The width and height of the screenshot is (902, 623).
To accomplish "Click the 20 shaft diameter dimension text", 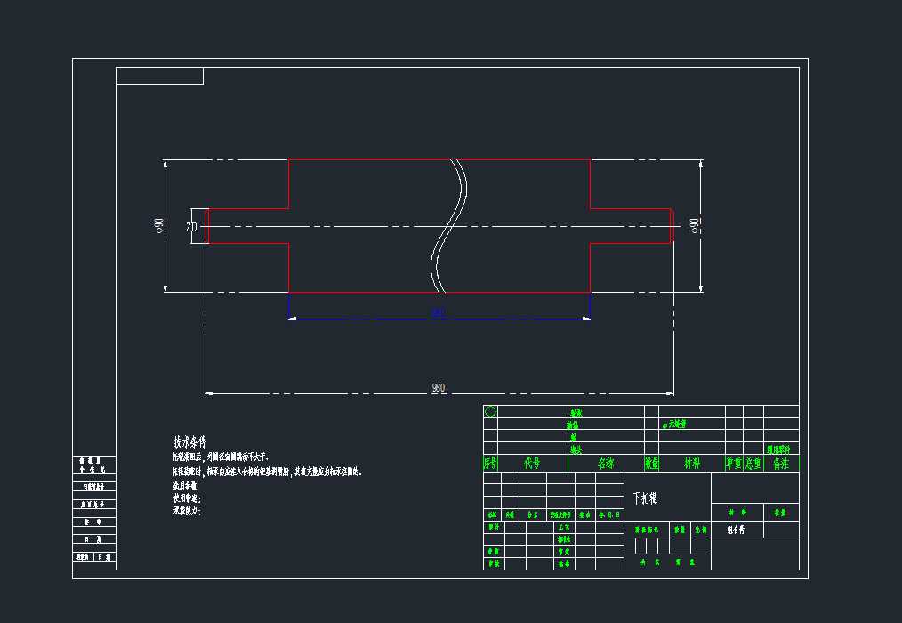I will pyautogui.click(x=191, y=227).
